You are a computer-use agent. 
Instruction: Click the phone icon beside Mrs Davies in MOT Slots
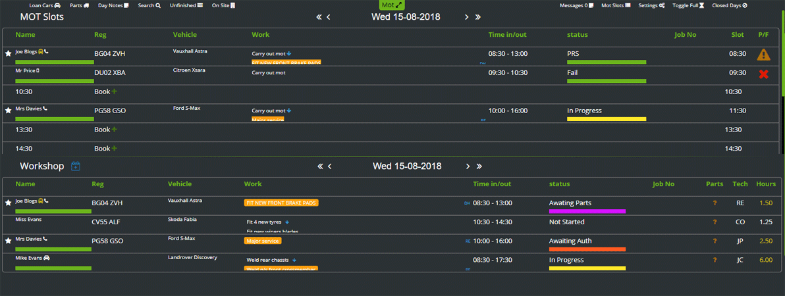click(x=45, y=109)
